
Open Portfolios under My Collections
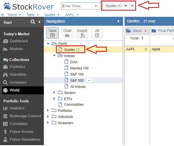[17, 67]
